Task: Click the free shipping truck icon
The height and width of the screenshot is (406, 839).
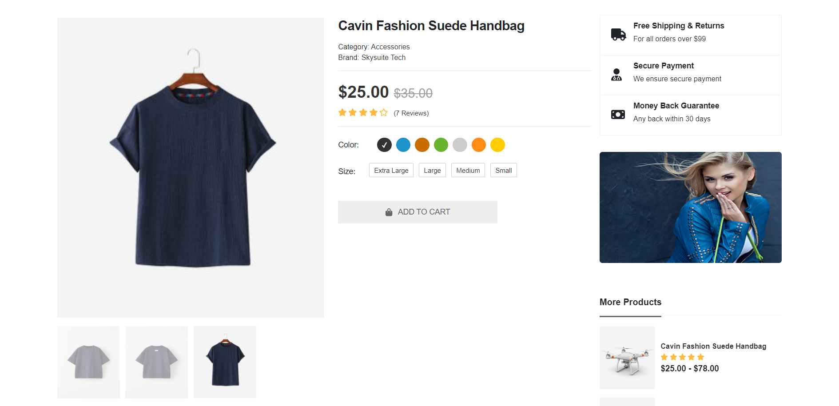Action: (618, 34)
